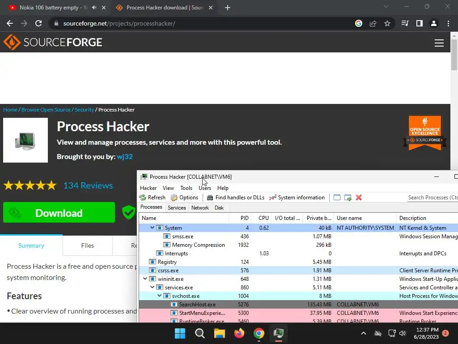Collapse the System process tree node
This screenshot has width=458, height=344.
[x=152, y=228]
